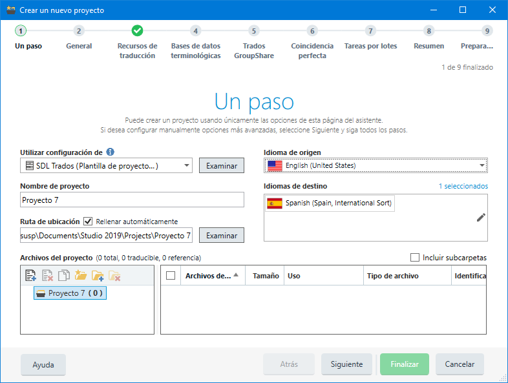Screen dimensions: 508x383
Task: Toggle Rellenar automáticamente checkbox
Action: pyautogui.click(x=88, y=222)
